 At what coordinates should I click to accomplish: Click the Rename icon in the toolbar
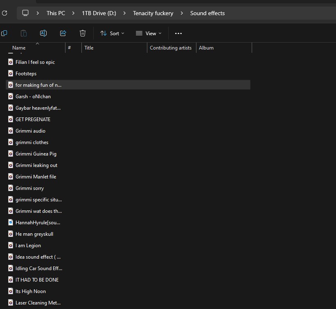pyautogui.click(x=43, y=33)
